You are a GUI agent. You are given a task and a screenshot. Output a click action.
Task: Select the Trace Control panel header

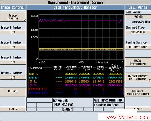tap(13, 8)
